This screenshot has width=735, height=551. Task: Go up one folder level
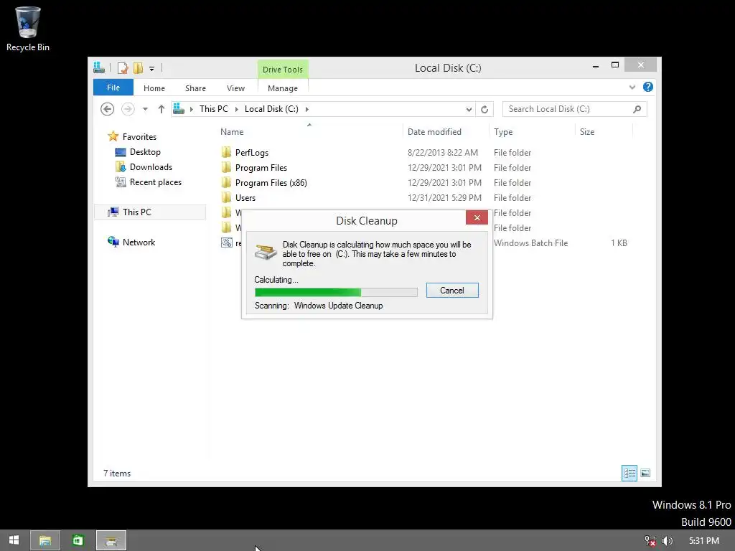tap(161, 109)
